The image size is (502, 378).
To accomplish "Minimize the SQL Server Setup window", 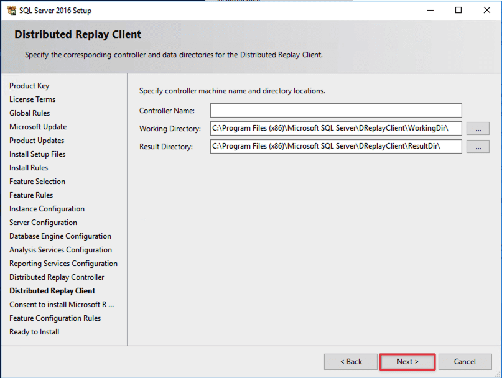I will (430, 11).
